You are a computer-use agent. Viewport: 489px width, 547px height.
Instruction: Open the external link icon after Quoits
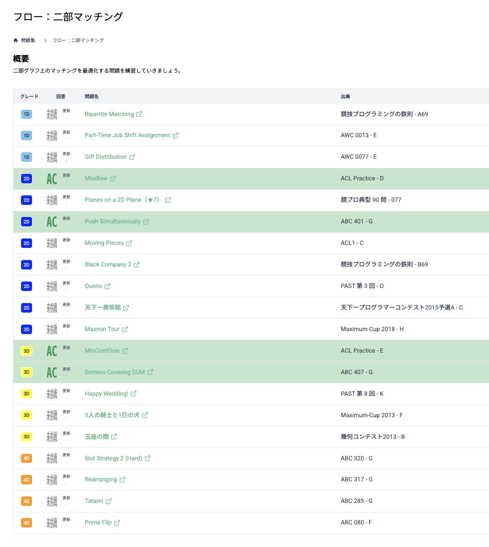coord(108,286)
